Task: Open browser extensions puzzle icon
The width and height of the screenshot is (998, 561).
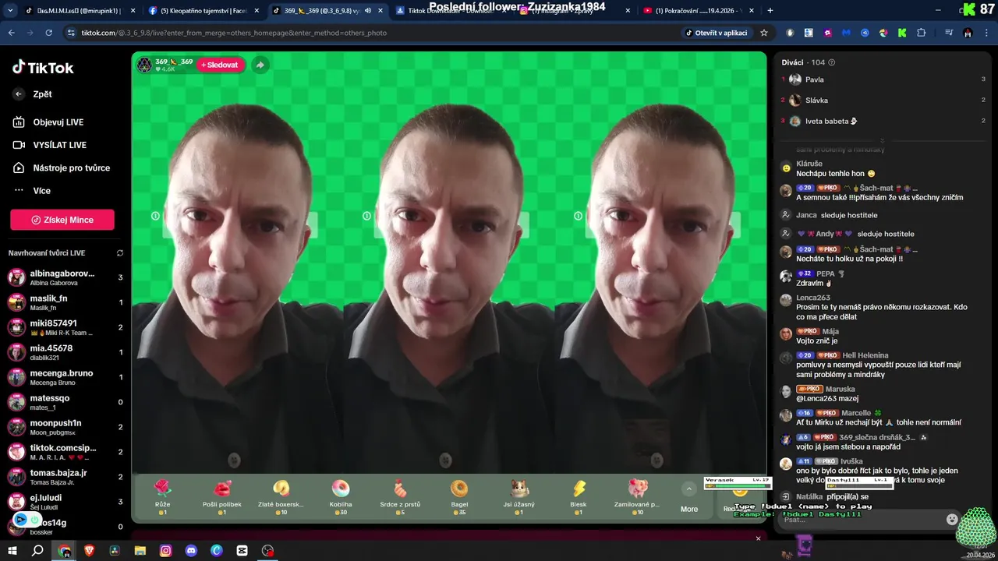Action: point(921,33)
